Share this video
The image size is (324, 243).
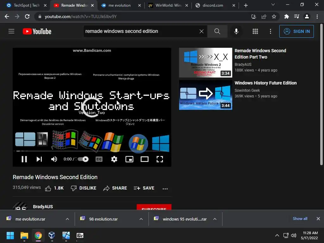115,188
